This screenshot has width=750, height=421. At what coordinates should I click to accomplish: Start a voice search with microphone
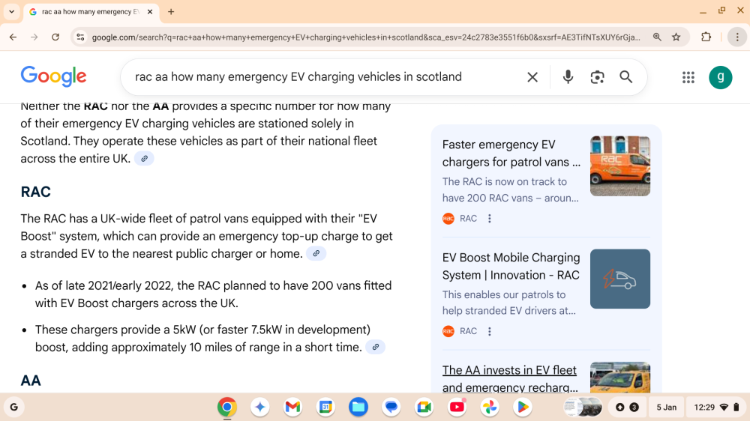pyautogui.click(x=568, y=77)
